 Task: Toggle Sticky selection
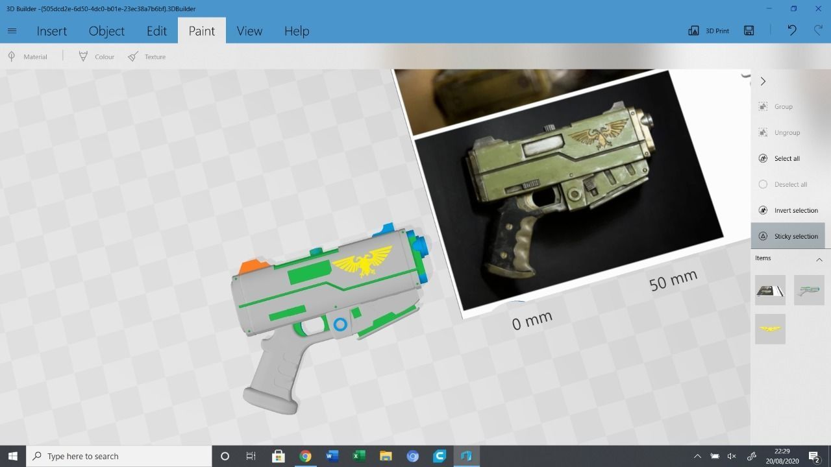click(788, 236)
